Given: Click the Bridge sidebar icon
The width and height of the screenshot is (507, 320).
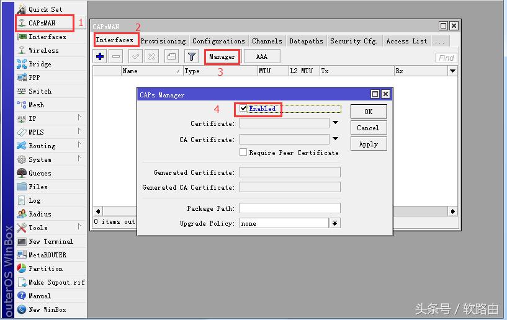Looking at the screenshot, I should pyautogui.click(x=22, y=64).
